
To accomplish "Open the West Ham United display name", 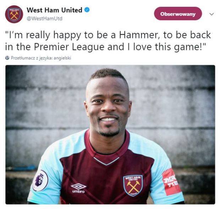I will [54, 10].
